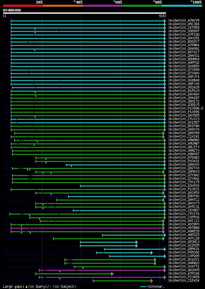
Task: Select hit label UniRef100_Q9ATC2
Action: 184,200
